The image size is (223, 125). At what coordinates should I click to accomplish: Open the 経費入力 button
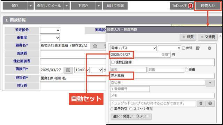coord(208,6)
